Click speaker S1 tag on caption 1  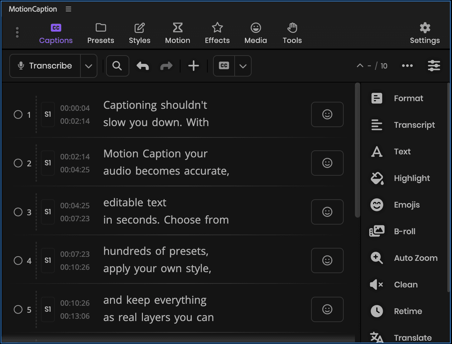pos(48,114)
